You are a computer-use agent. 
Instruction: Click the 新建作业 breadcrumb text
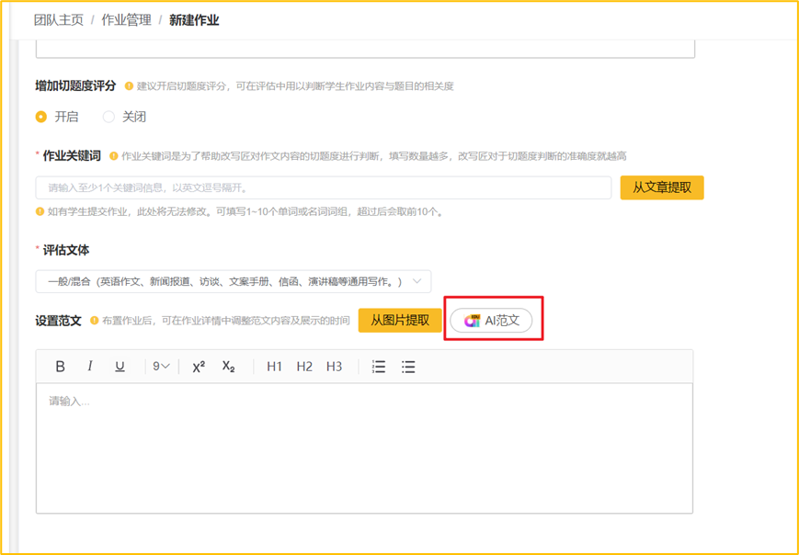194,20
